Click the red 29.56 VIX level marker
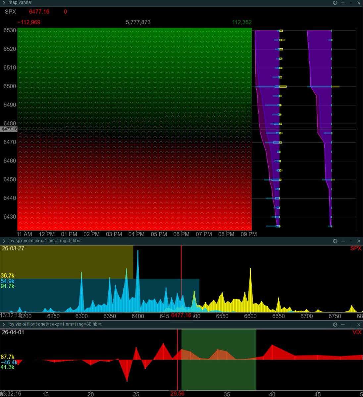 177,394
